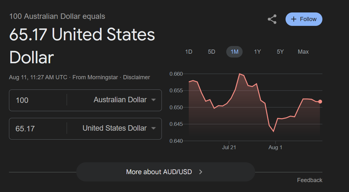Viewport: 349px width, 192px height.
Task: Click the 0.655 axis value
Action: click(176, 90)
